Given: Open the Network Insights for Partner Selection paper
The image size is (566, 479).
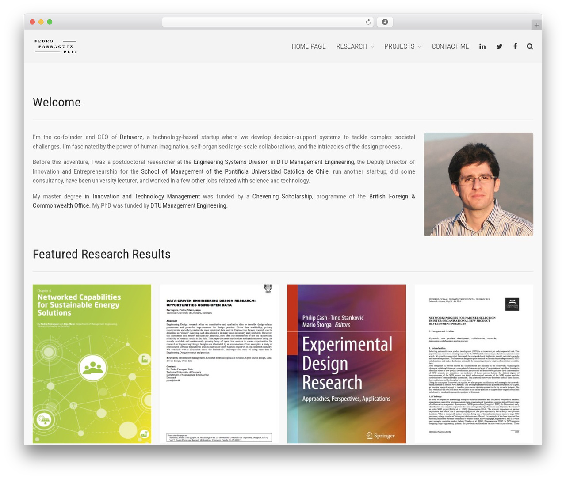Looking at the screenshot, I should [x=474, y=364].
